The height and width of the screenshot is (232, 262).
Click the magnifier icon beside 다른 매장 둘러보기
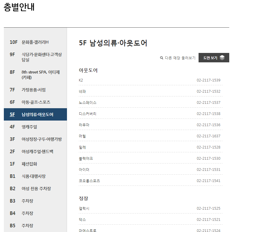[161, 58]
